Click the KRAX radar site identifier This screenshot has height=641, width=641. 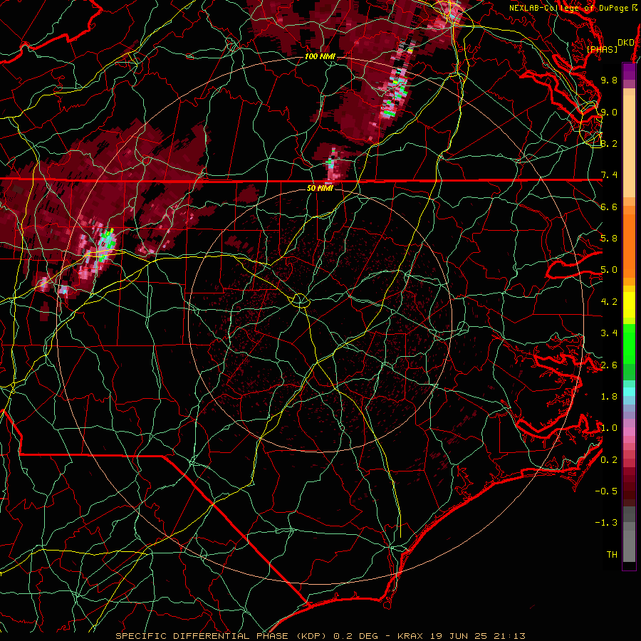(411, 636)
